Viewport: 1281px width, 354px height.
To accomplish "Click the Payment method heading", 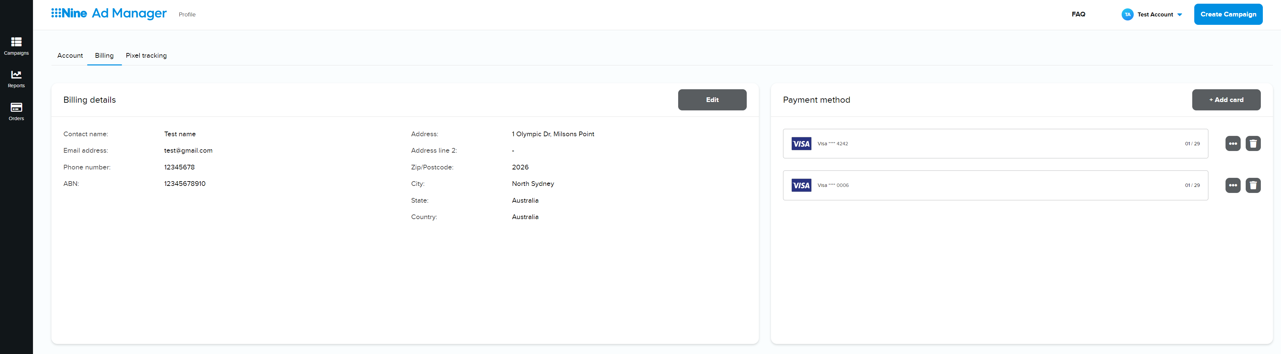I will pyautogui.click(x=817, y=100).
